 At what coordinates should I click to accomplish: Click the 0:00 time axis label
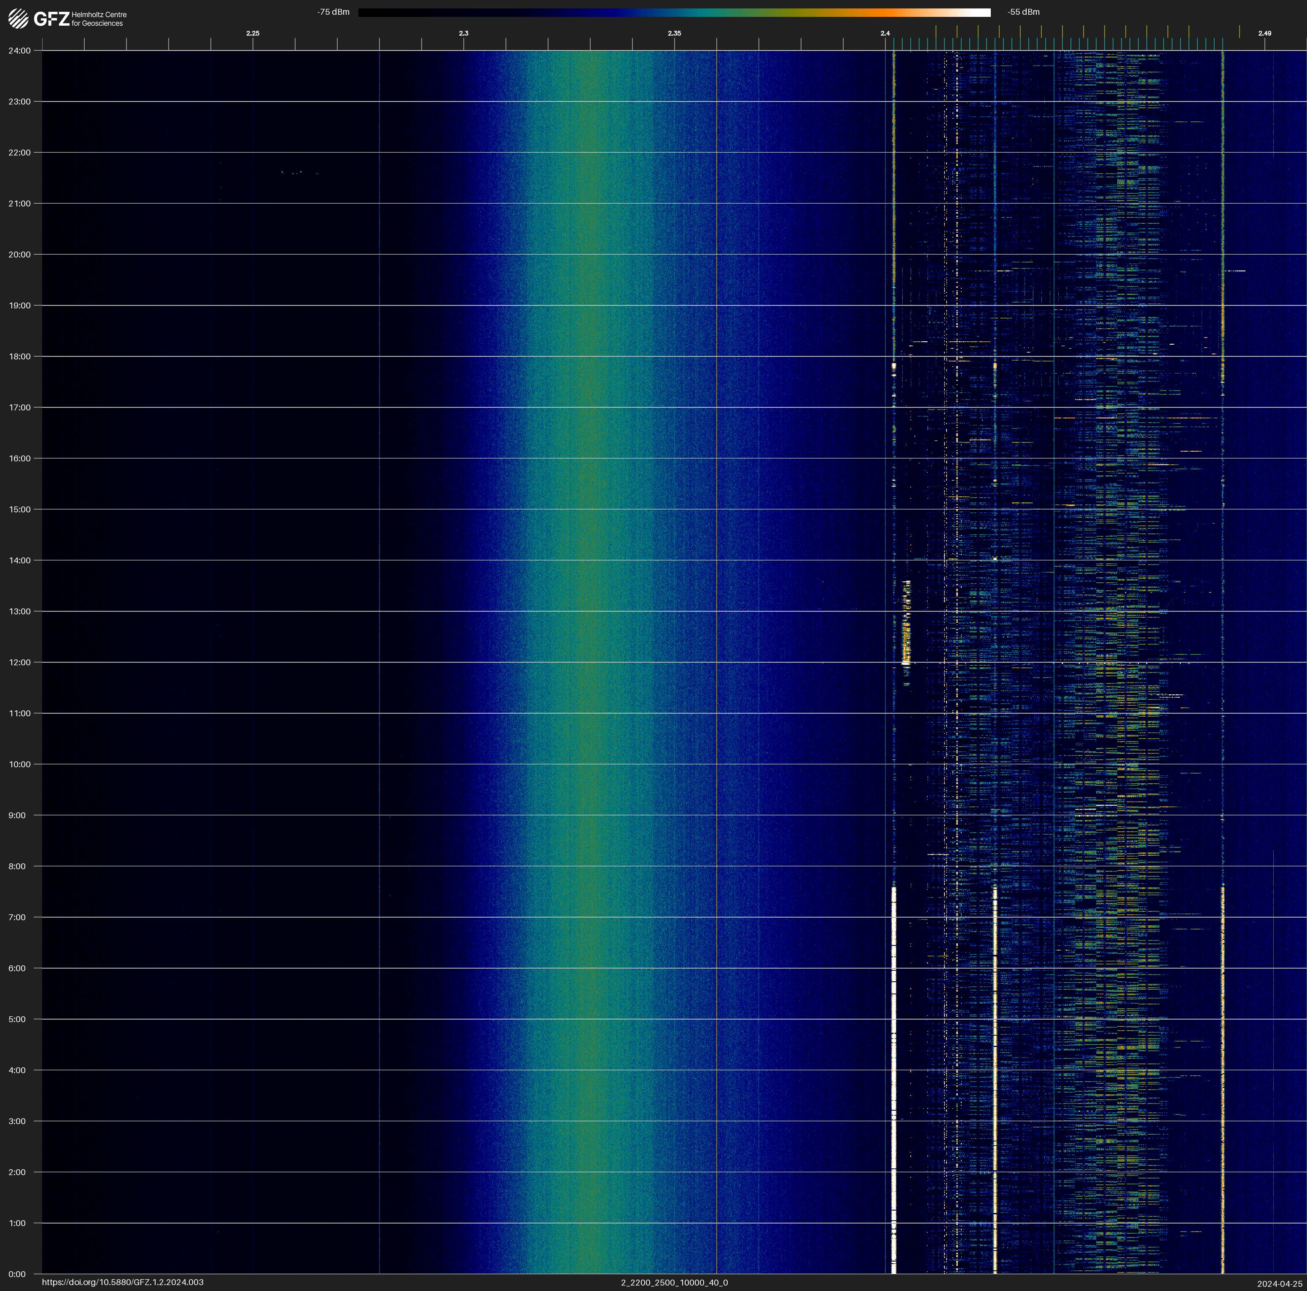pos(17,1274)
